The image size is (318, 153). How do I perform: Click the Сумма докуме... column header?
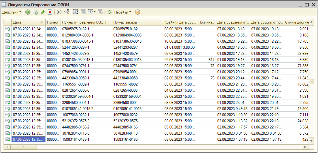pos(296,22)
